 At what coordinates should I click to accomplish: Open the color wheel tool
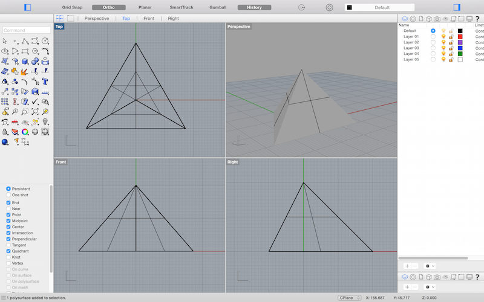(25, 132)
